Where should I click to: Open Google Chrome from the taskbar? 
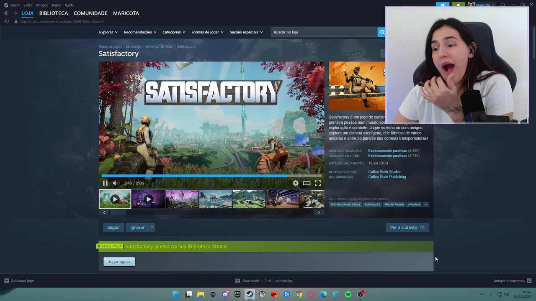coord(299,294)
